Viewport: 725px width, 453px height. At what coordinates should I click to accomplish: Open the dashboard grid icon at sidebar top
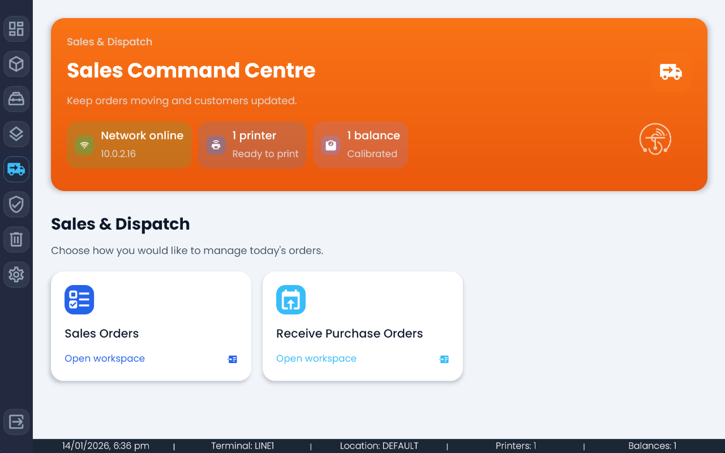coord(16,29)
